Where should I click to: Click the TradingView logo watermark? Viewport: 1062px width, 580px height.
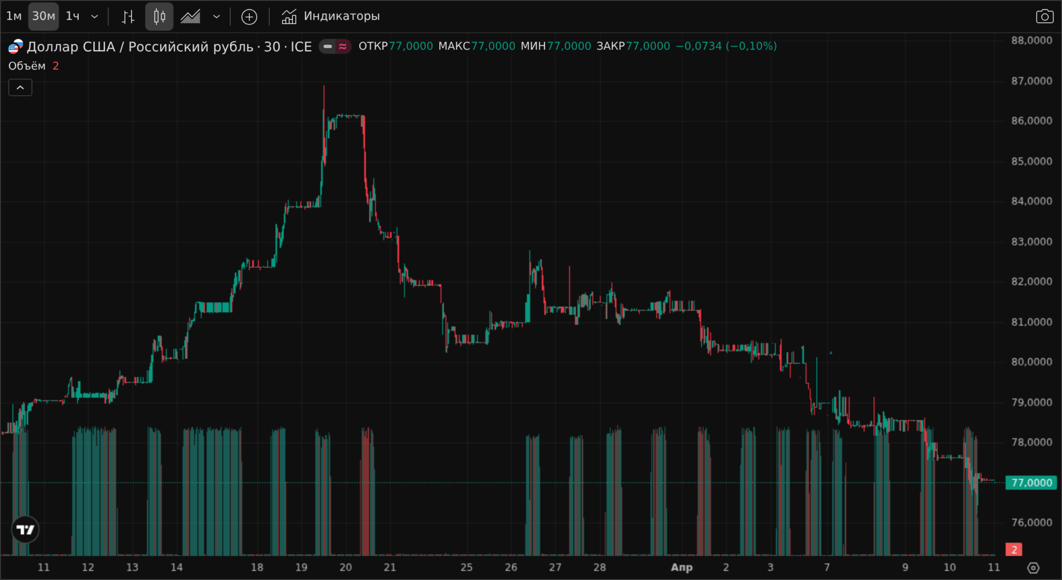(24, 529)
